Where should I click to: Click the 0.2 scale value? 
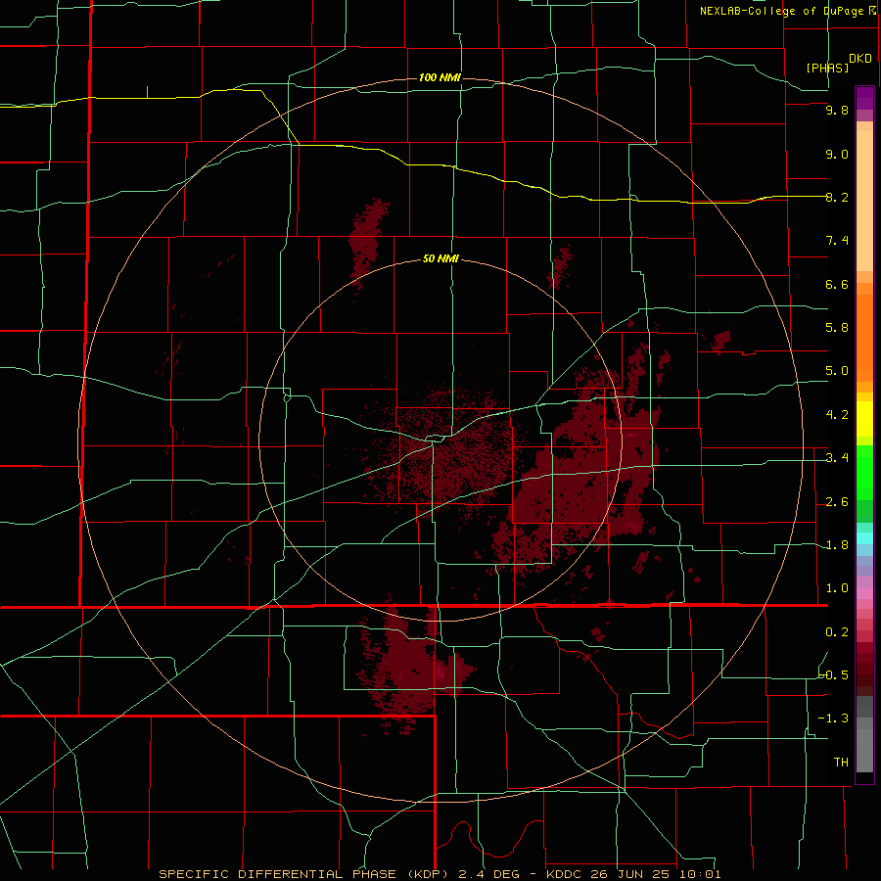[837, 632]
